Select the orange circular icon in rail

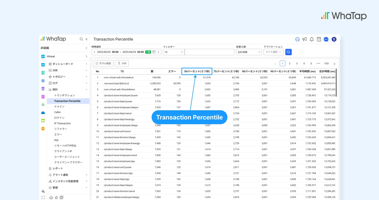pyautogui.click(x=43, y=128)
